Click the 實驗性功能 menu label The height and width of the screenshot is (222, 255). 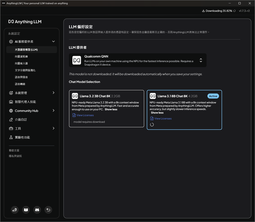[x=23, y=137]
